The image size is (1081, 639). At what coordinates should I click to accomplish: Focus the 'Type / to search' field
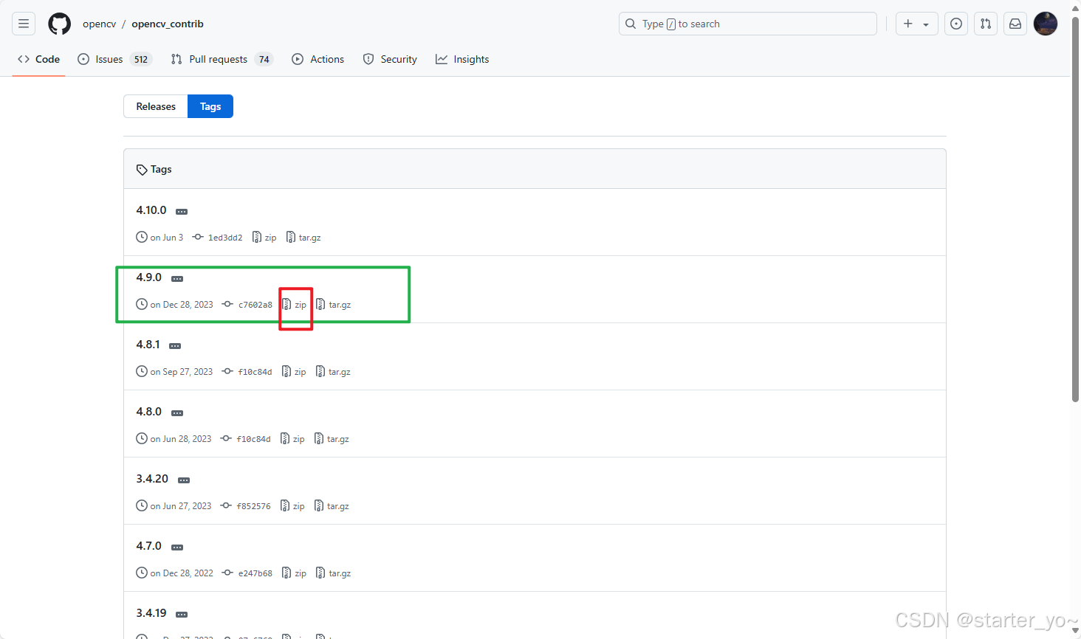(x=747, y=24)
